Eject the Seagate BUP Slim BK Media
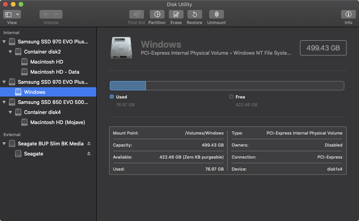The width and height of the screenshot is (359, 221). click(x=89, y=143)
